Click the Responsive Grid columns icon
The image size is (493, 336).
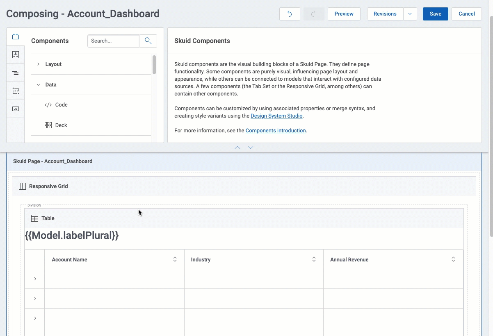click(x=22, y=186)
